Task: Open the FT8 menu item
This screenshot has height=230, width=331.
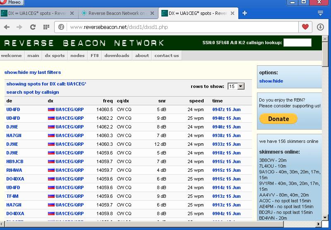Action: 95,56
